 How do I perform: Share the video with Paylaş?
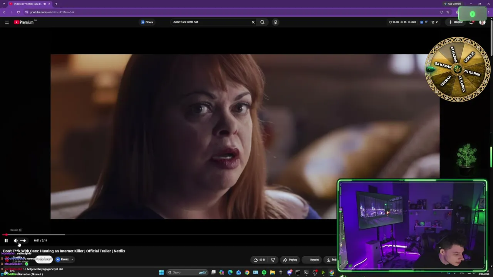pyautogui.click(x=290, y=260)
